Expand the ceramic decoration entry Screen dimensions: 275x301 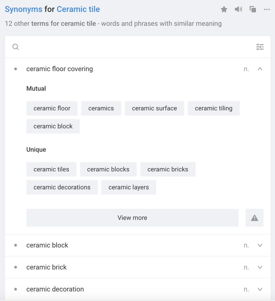pos(260,289)
